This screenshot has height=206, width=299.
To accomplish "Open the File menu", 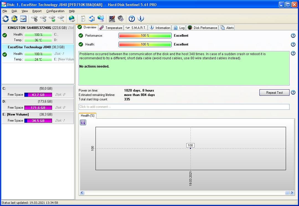I will tap(5, 11).
